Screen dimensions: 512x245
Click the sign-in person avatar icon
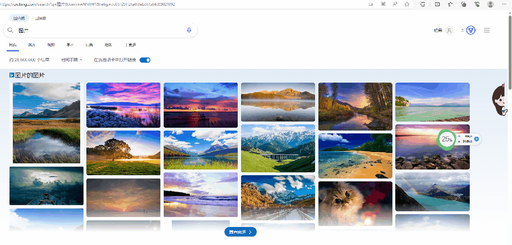449,30
